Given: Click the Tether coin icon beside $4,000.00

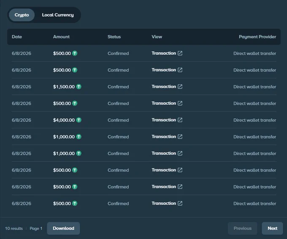Looking at the screenshot, I should point(79,120).
